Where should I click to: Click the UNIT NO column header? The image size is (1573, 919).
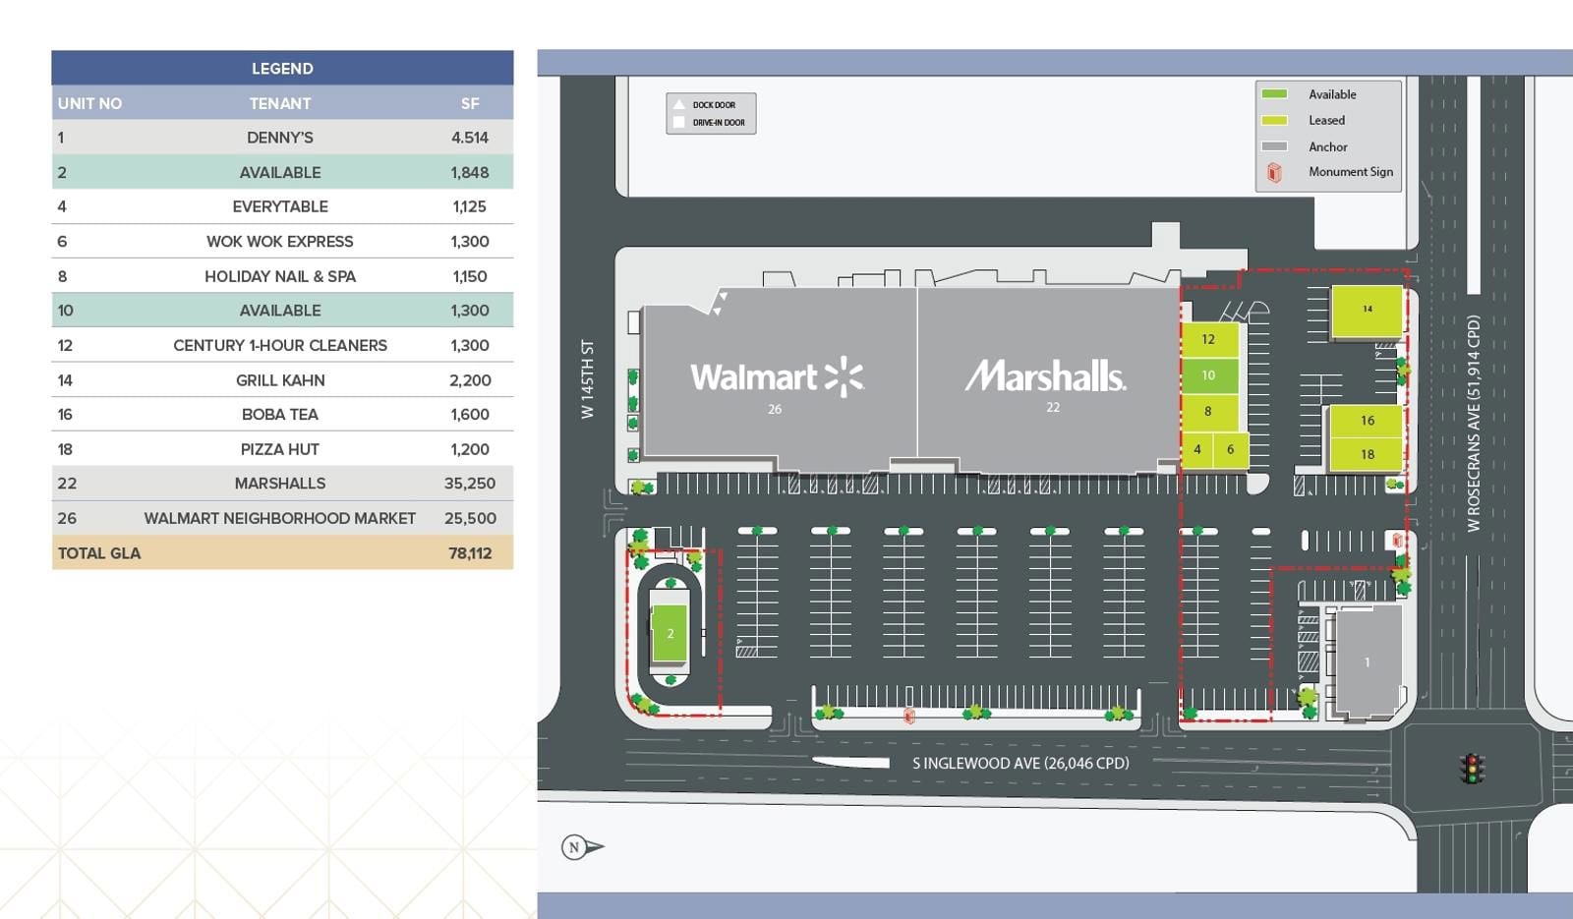pos(88,102)
